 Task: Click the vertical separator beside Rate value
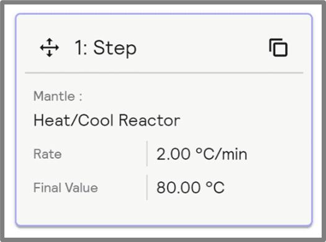click(x=147, y=154)
